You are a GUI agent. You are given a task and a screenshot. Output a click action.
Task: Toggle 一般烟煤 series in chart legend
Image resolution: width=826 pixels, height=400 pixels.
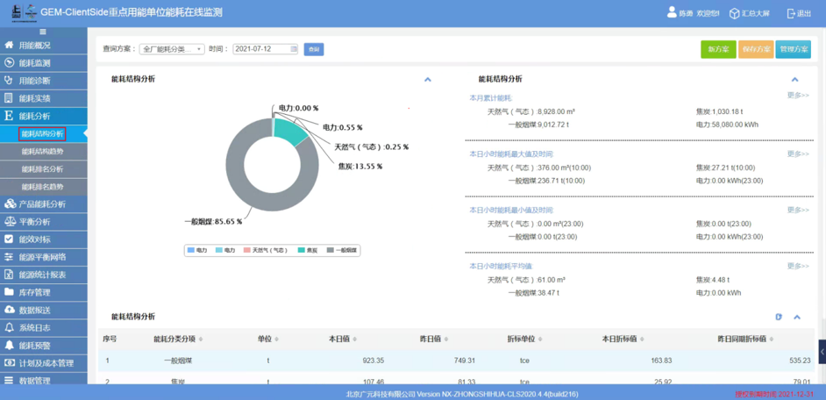coord(342,251)
